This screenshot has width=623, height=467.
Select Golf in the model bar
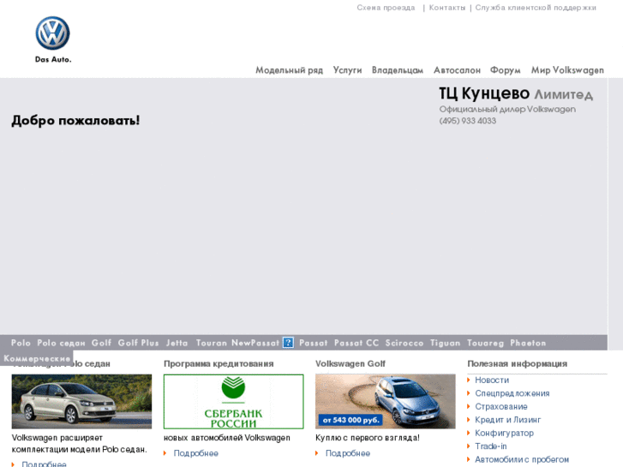pos(101,343)
